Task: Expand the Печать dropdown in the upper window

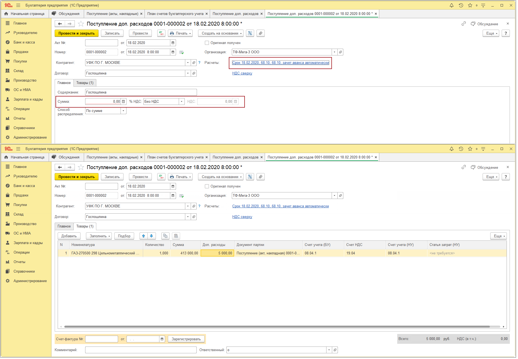Action: 180,33
